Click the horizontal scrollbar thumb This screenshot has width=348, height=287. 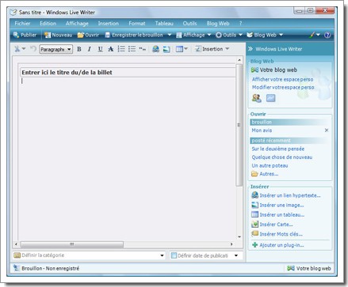pos(72,244)
